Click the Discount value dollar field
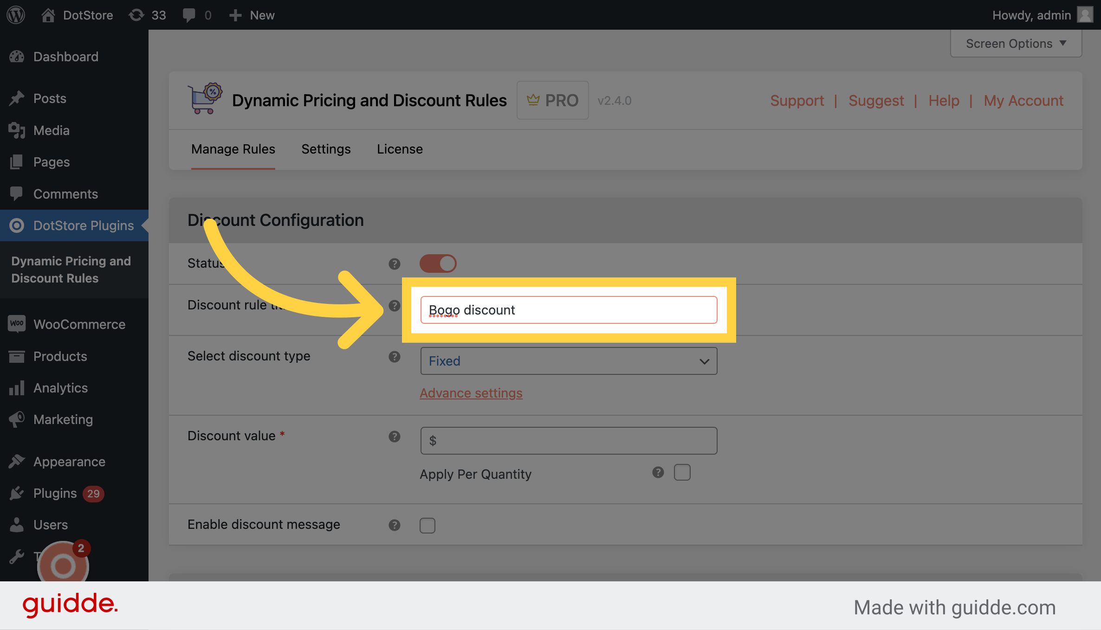The width and height of the screenshot is (1101, 630). click(x=569, y=441)
